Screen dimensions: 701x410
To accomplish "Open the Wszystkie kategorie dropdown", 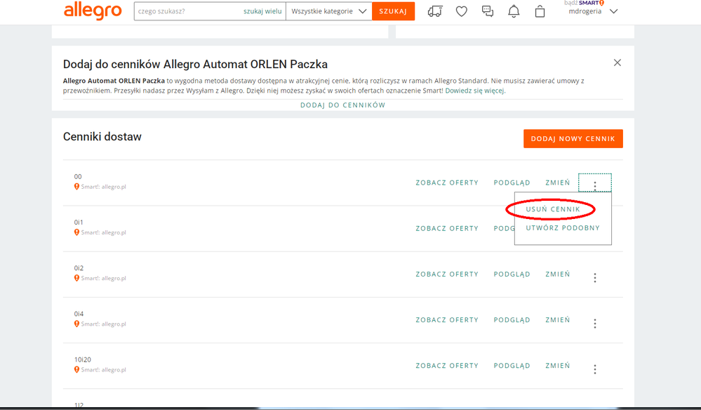I will pos(328,11).
